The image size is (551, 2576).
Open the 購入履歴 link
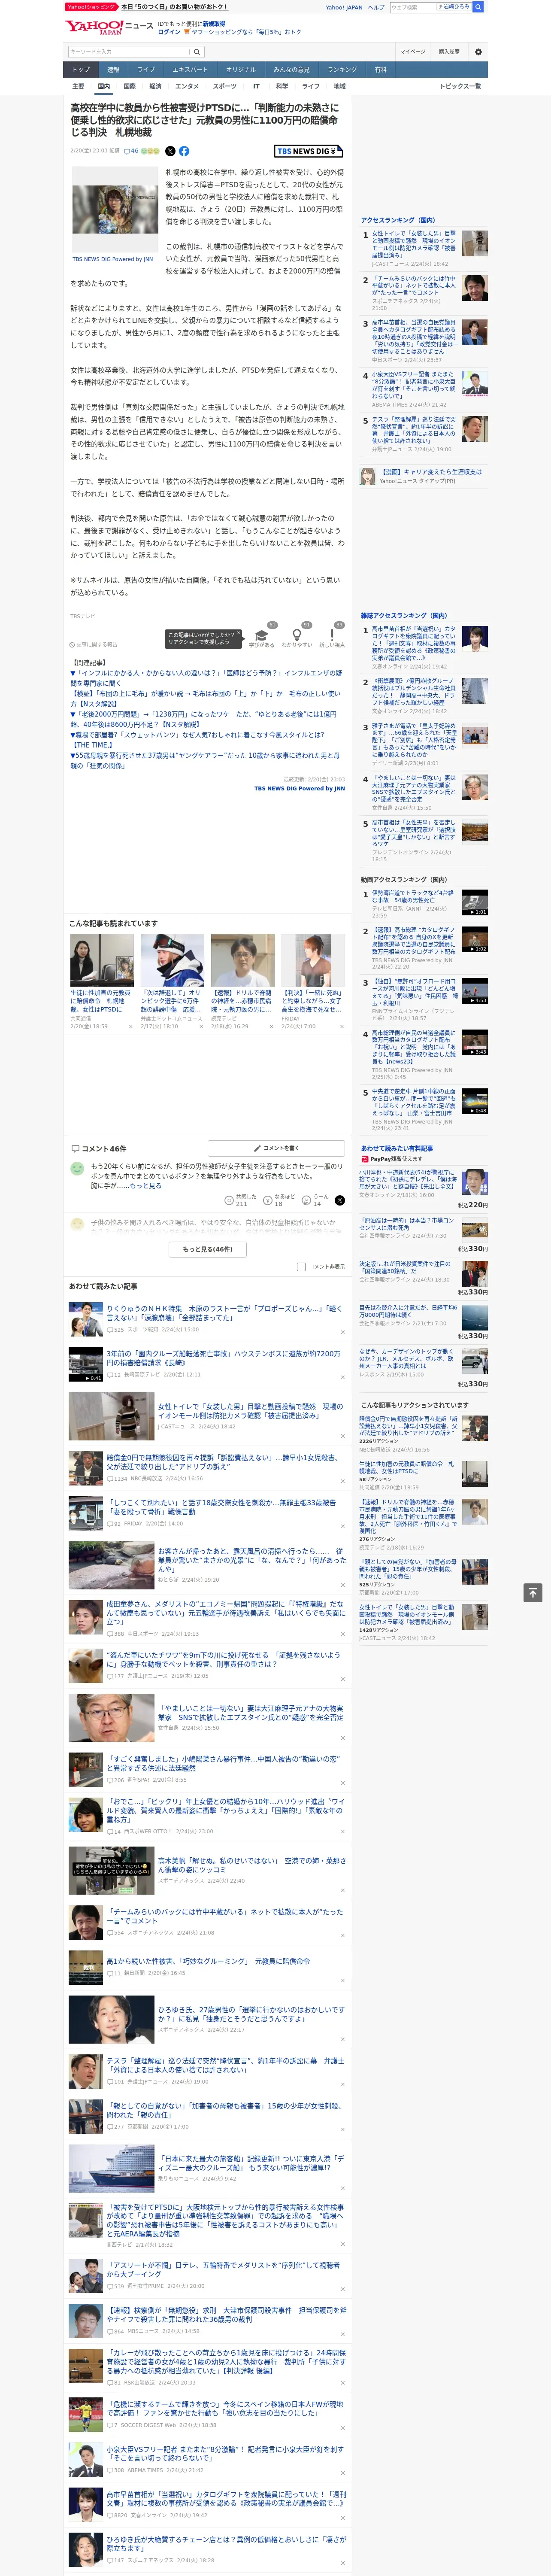tap(449, 51)
